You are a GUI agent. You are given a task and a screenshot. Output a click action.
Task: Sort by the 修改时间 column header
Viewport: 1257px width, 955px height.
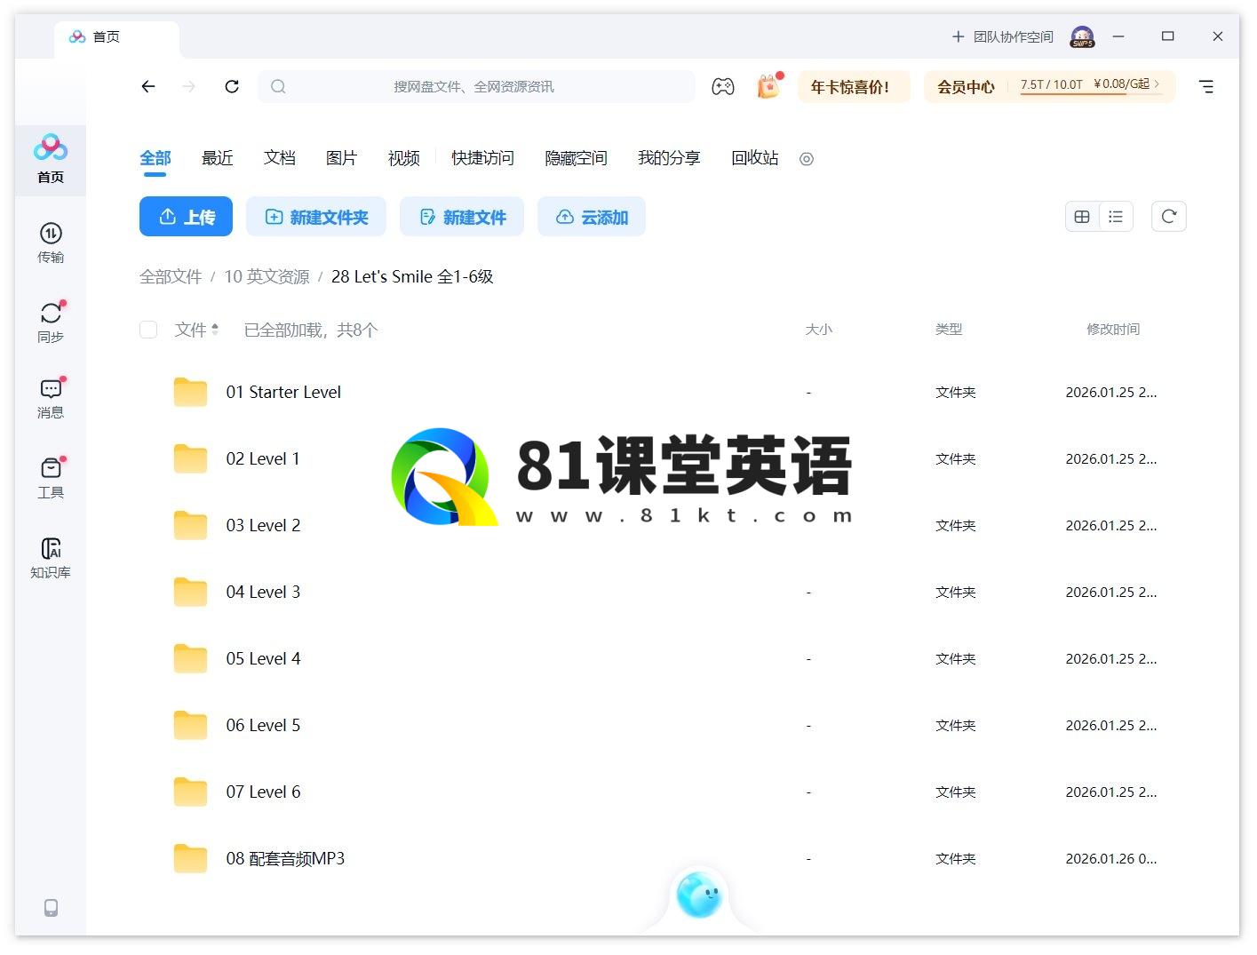point(1113,330)
